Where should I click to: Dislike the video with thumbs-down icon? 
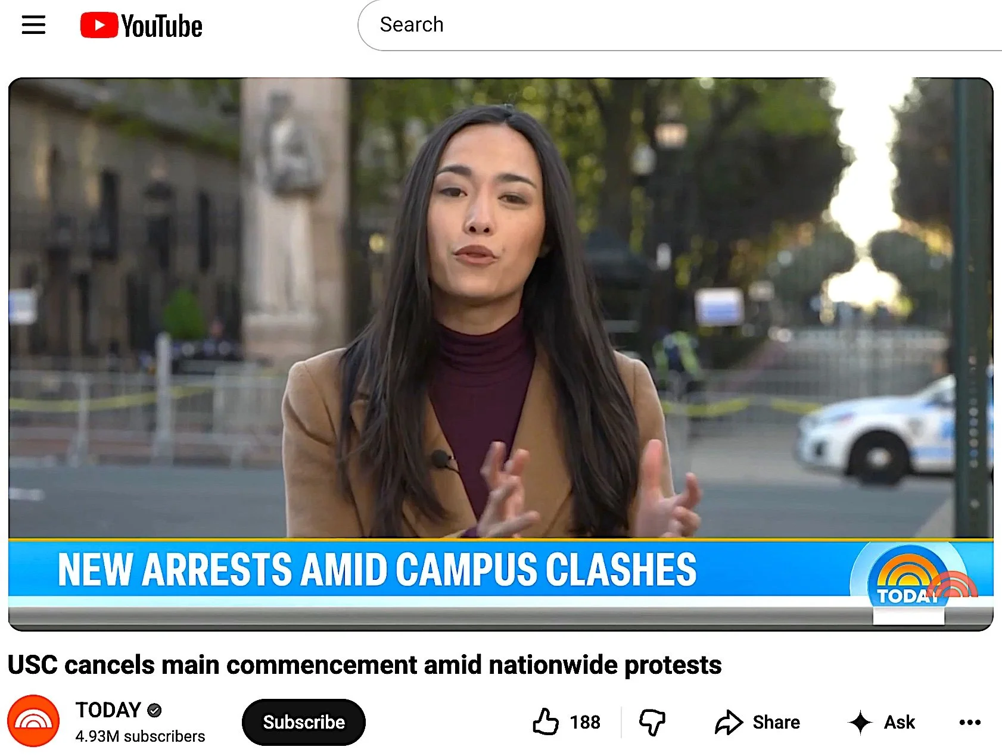[x=652, y=722]
